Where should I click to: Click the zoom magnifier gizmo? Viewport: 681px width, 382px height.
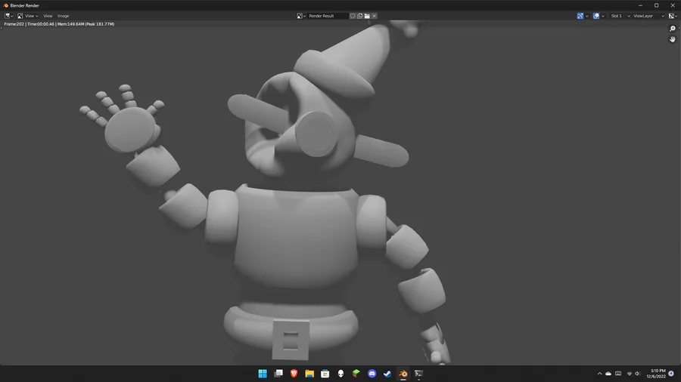(673, 29)
